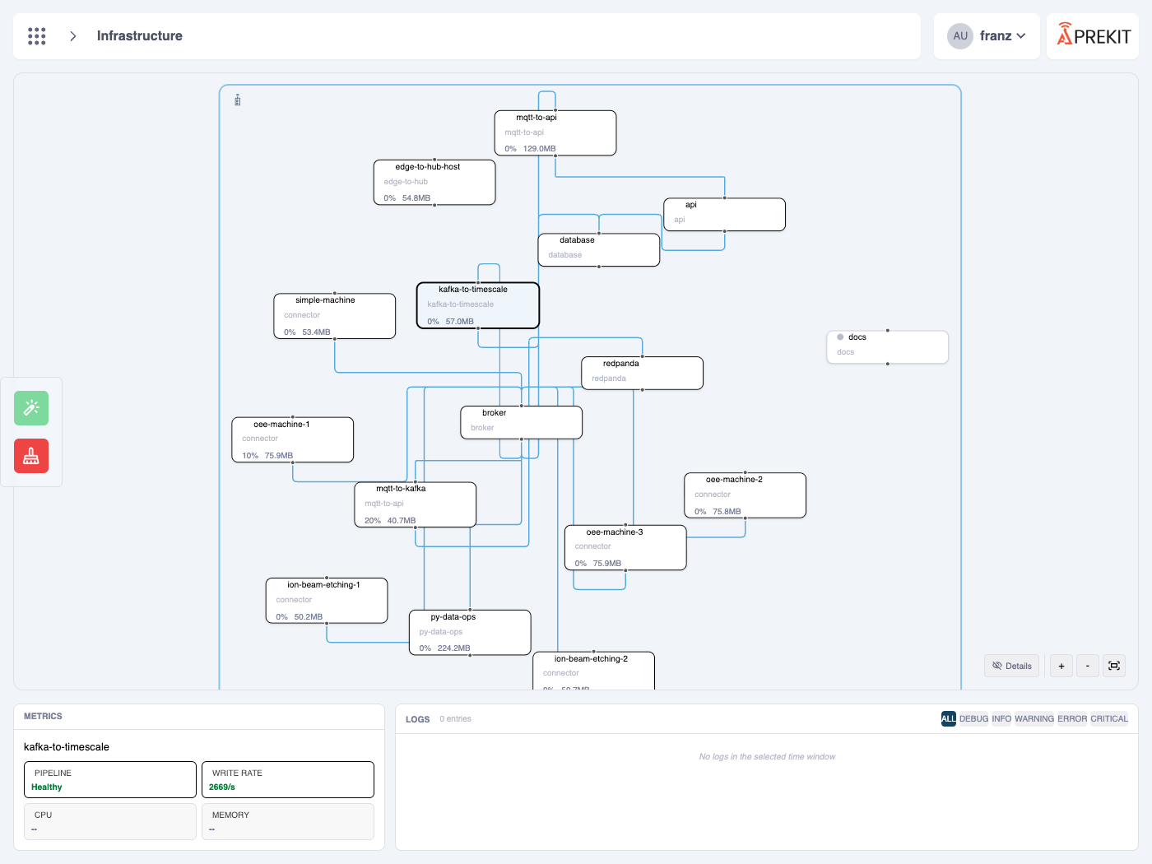Select the oee-machine-1 node

(x=293, y=439)
